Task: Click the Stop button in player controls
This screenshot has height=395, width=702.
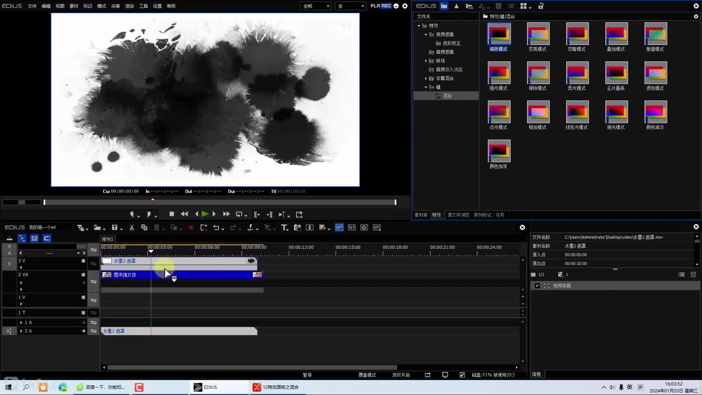Action: 172,214
